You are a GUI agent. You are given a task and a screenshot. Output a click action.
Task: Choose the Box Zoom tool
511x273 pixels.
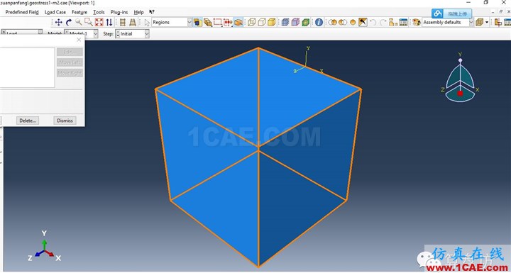[x=89, y=22]
